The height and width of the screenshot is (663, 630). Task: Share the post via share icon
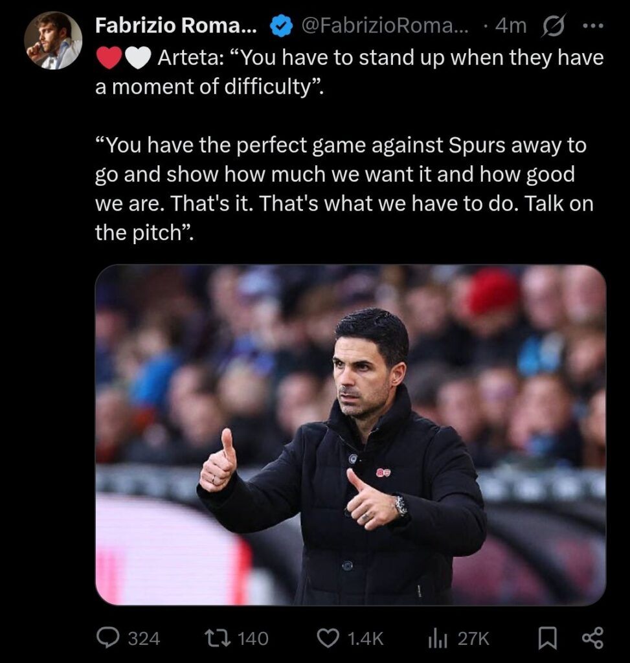point(592,638)
